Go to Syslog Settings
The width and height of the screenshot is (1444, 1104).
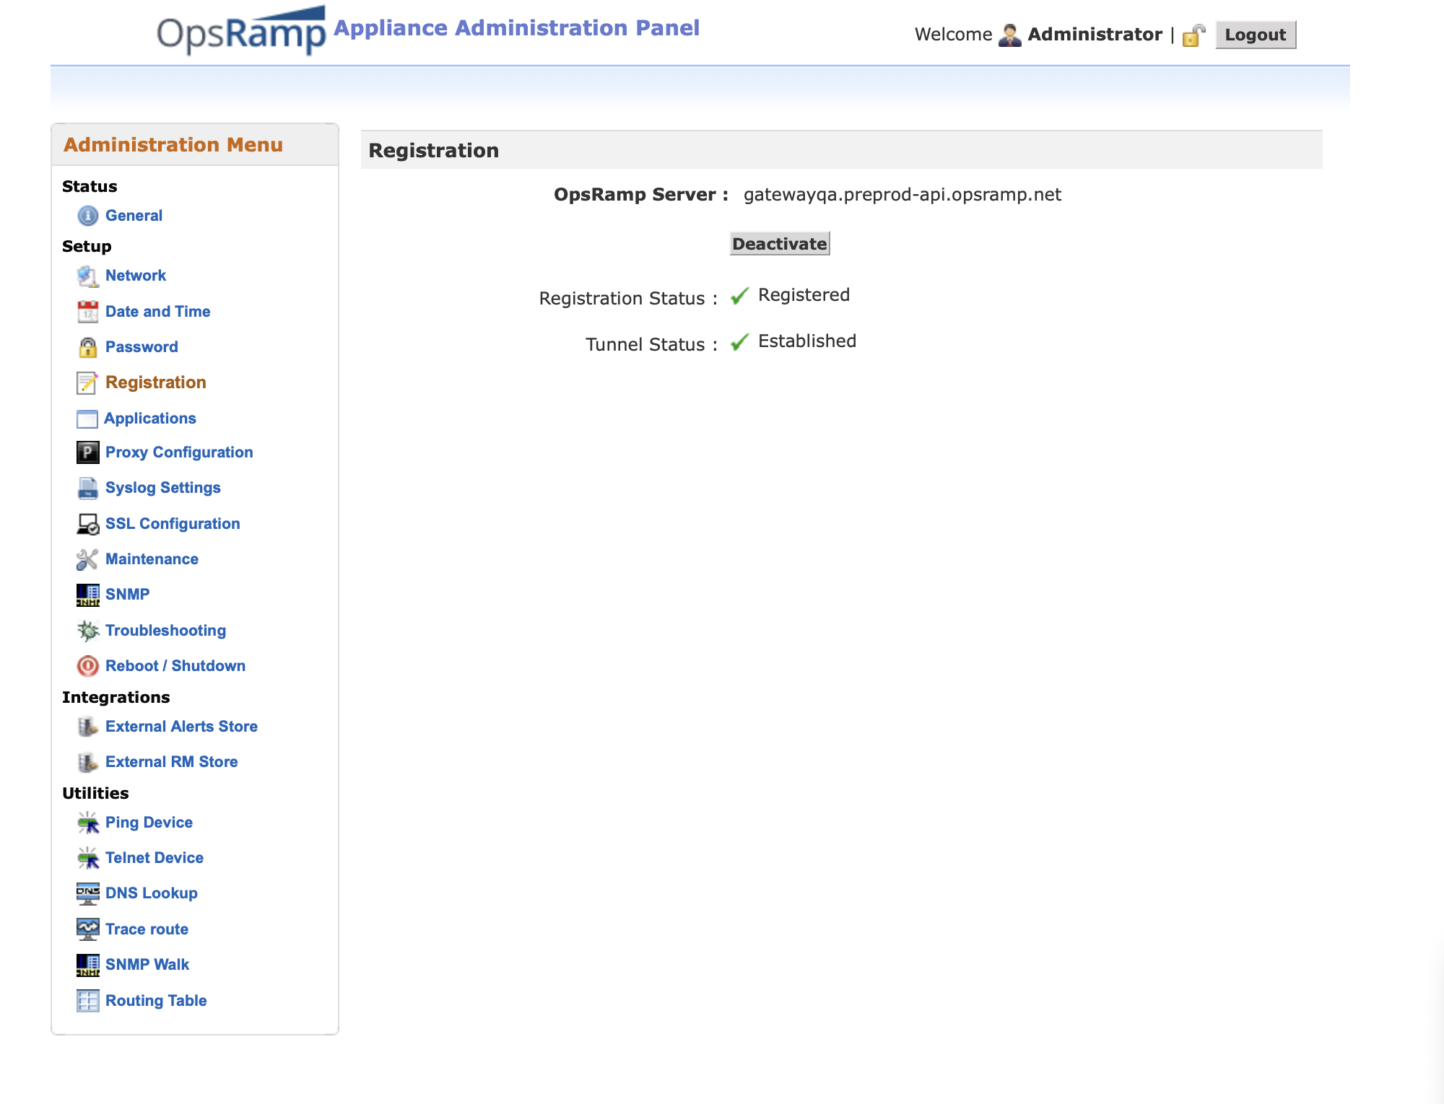pyautogui.click(x=162, y=488)
